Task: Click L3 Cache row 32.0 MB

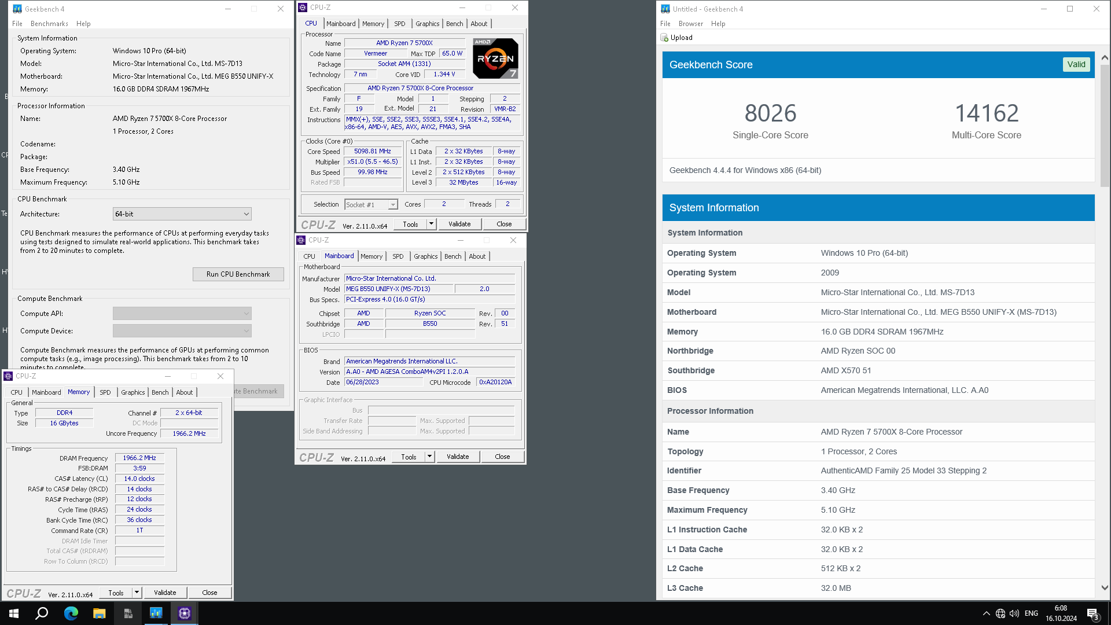Action: pos(878,588)
